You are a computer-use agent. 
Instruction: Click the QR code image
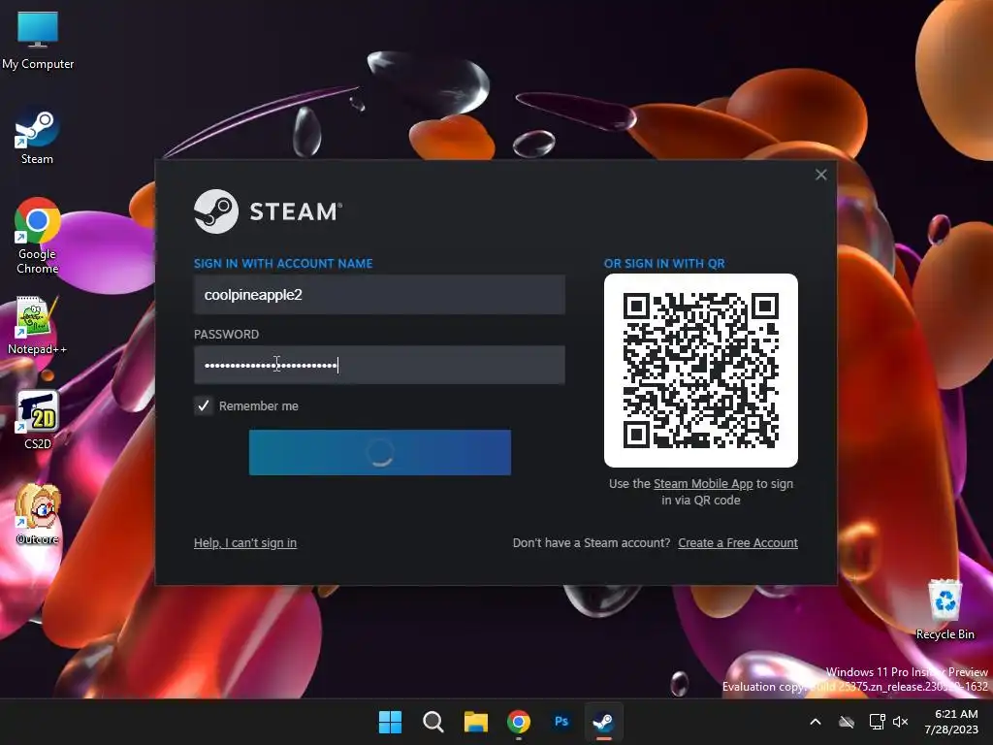(701, 371)
